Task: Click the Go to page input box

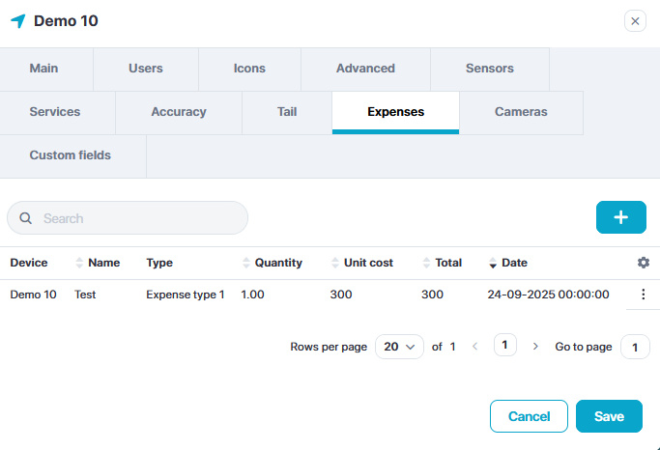Action: pyautogui.click(x=635, y=347)
